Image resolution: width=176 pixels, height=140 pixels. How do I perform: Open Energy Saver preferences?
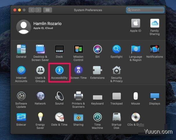40,117
